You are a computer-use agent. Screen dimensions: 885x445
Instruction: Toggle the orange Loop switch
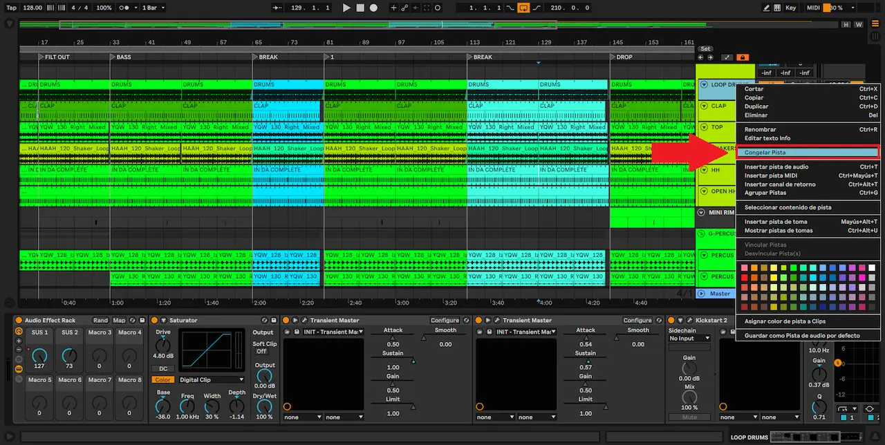pos(523,8)
